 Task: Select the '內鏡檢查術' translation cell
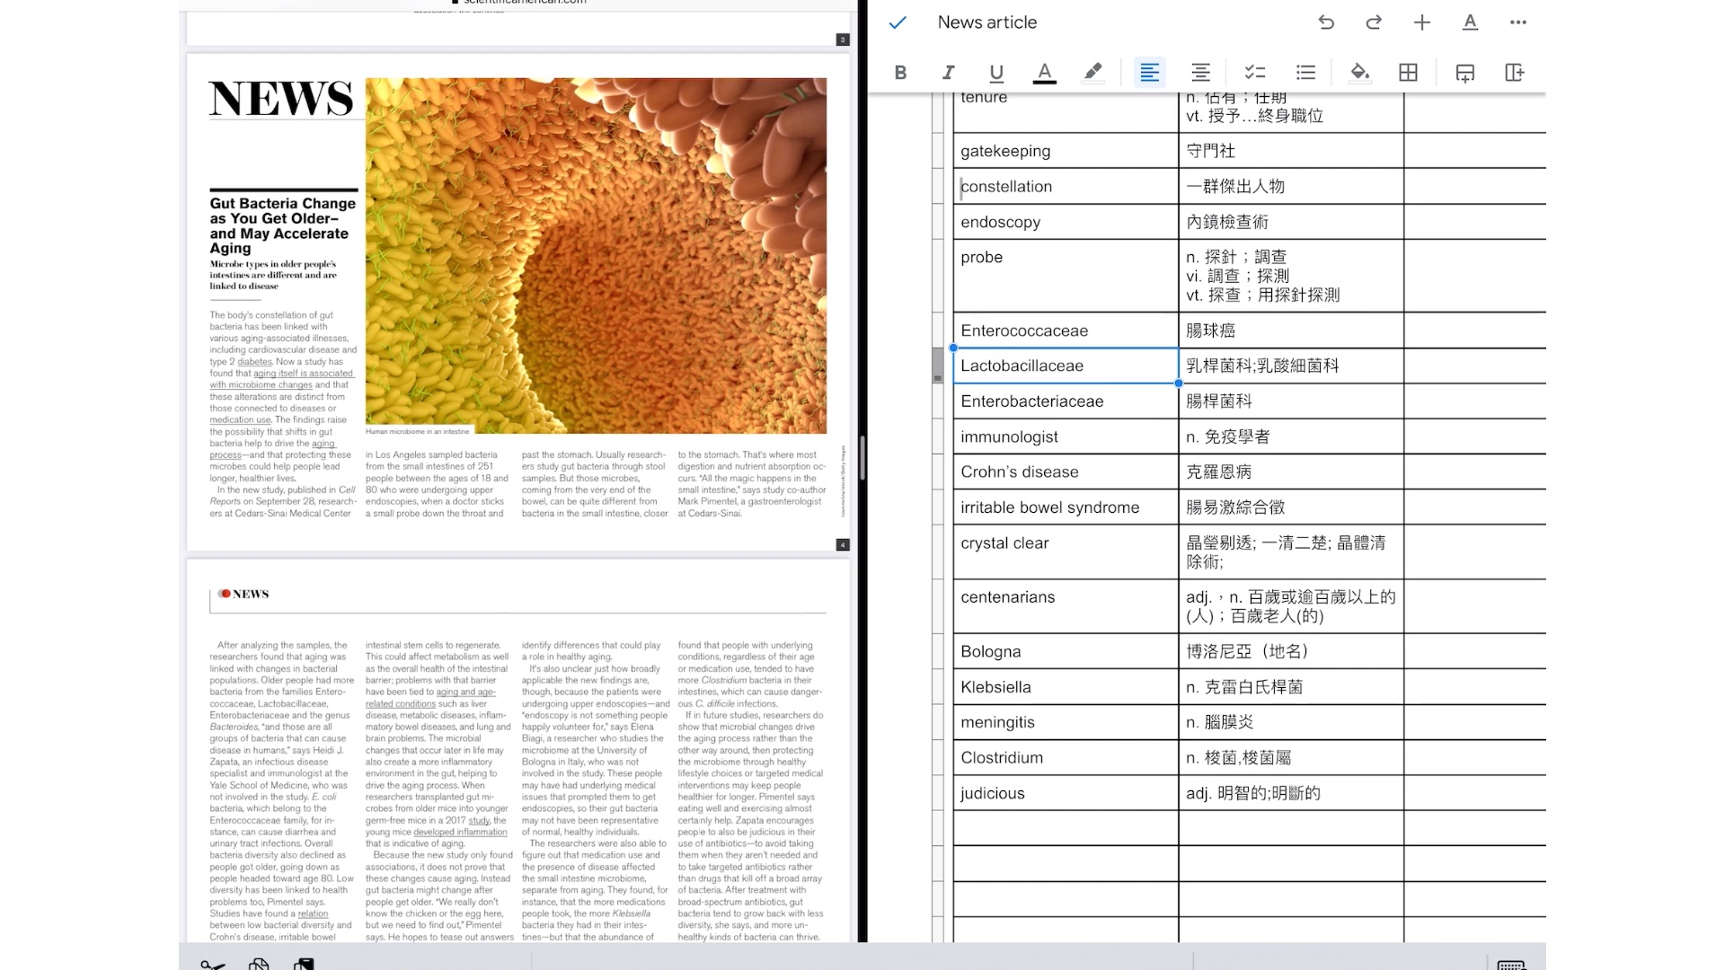point(1291,222)
